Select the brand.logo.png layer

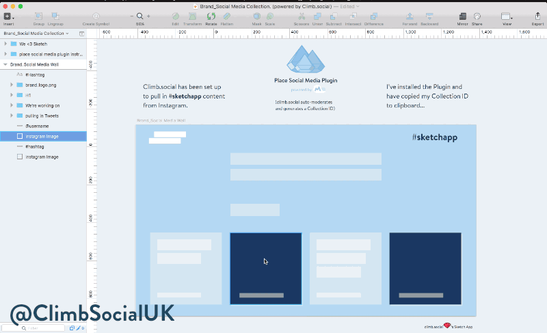40,85
